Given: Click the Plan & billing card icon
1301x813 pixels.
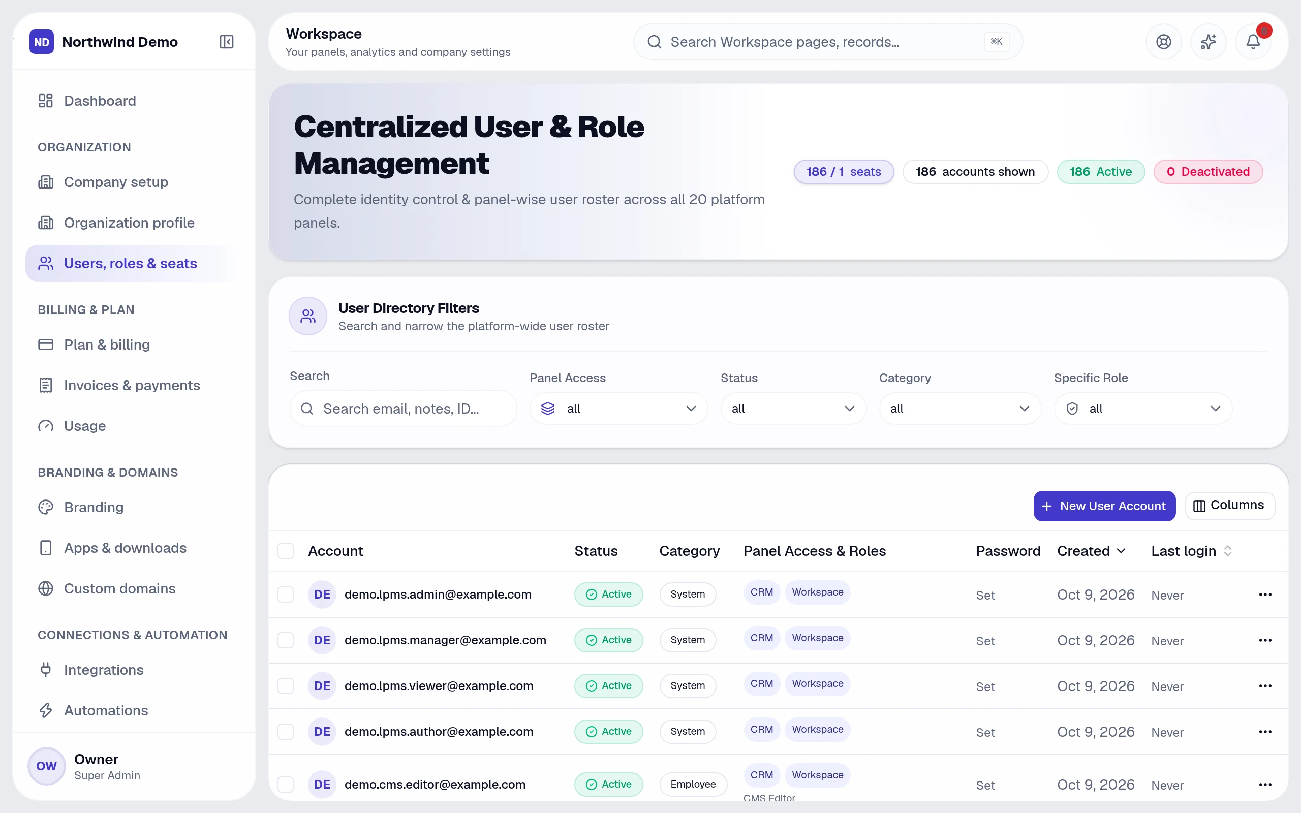Looking at the screenshot, I should (46, 345).
